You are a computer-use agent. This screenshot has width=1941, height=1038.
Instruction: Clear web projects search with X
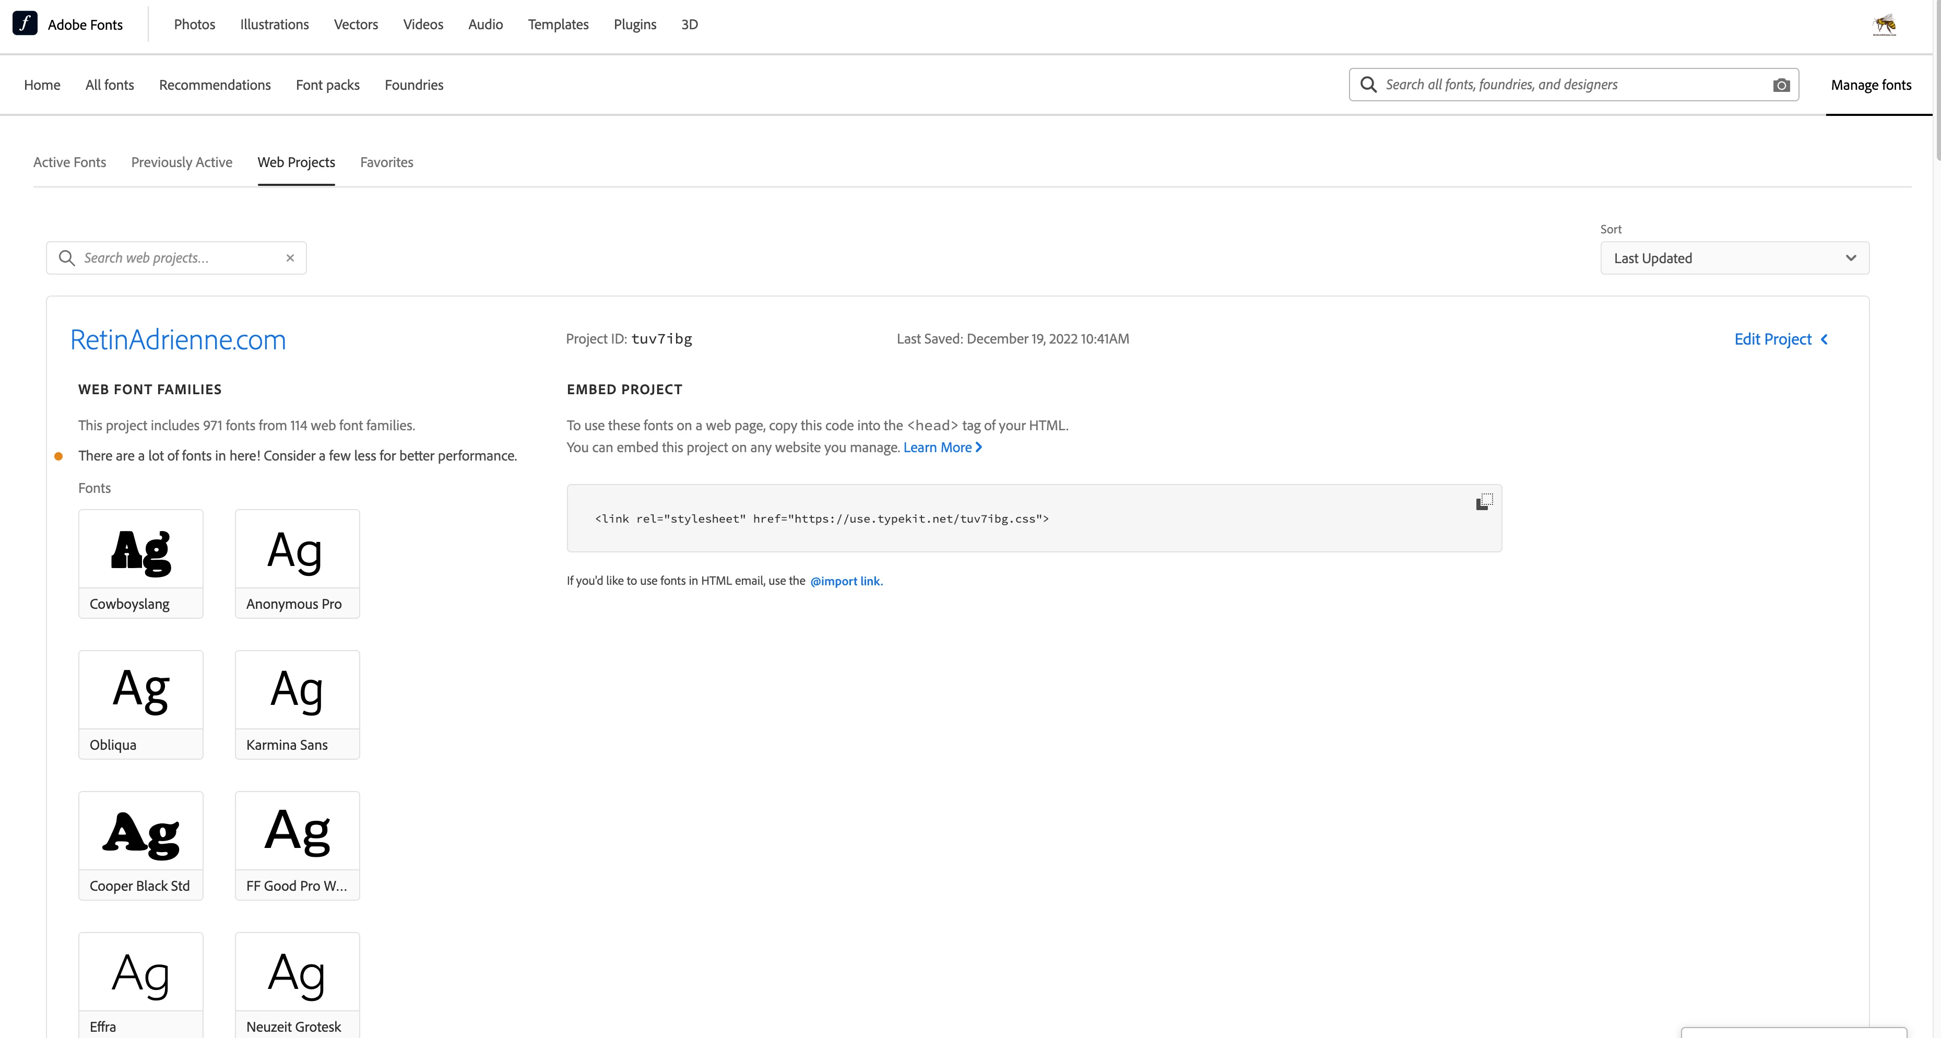point(290,258)
